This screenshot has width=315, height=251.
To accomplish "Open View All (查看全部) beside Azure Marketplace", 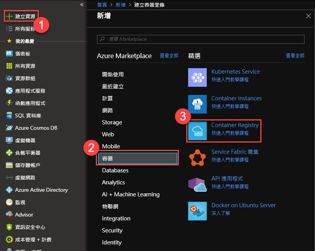I will coord(169,55).
